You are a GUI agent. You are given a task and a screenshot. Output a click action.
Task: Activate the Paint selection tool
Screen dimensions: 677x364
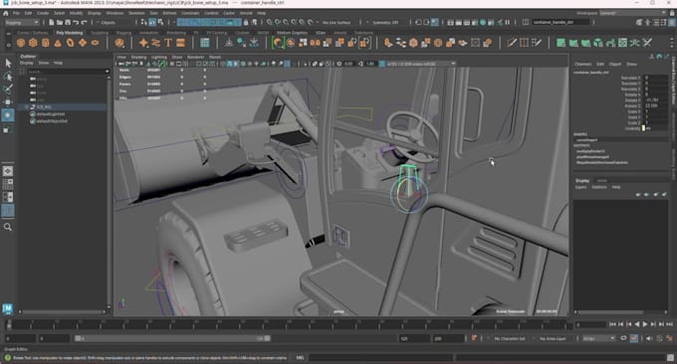pos(8,90)
